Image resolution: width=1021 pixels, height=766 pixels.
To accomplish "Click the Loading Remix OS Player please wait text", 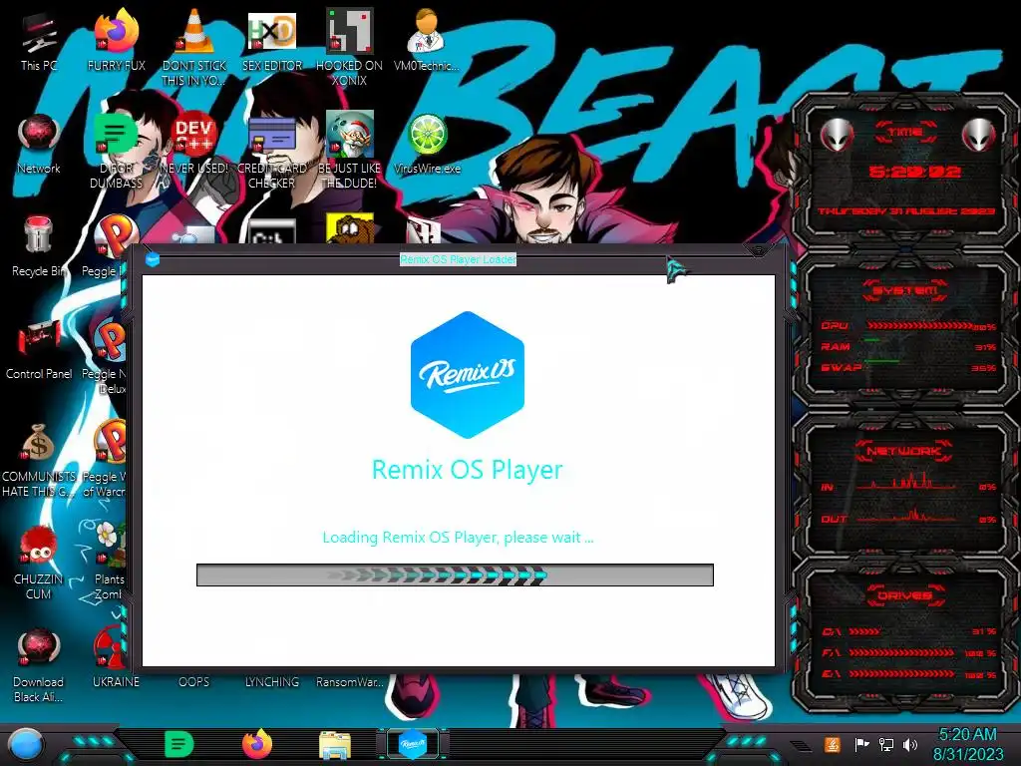I will tap(458, 538).
